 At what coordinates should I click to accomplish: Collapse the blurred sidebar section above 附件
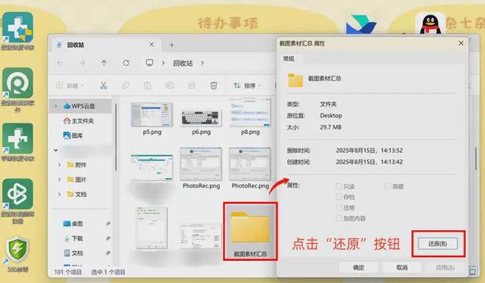(x=56, y=150)
